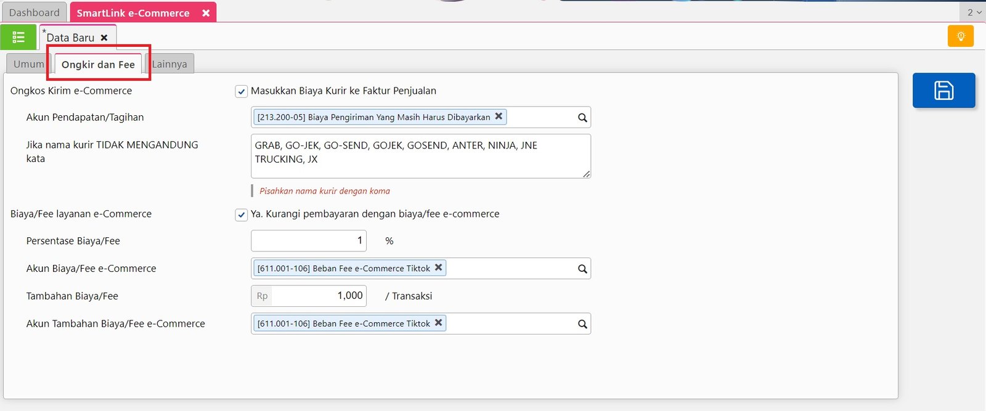Remove the Biaya Pengiriman account tag
This screenshot has height=411, width=986.
coord(499,116)
